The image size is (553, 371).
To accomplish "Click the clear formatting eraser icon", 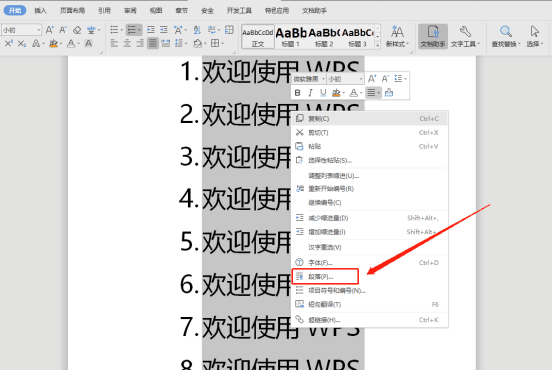I will (77, 30).
